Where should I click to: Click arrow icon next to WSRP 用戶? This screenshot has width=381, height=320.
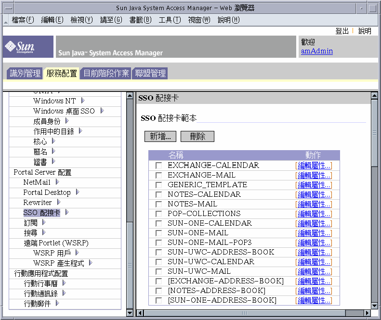pyautogui.click(x=77, y=253)
